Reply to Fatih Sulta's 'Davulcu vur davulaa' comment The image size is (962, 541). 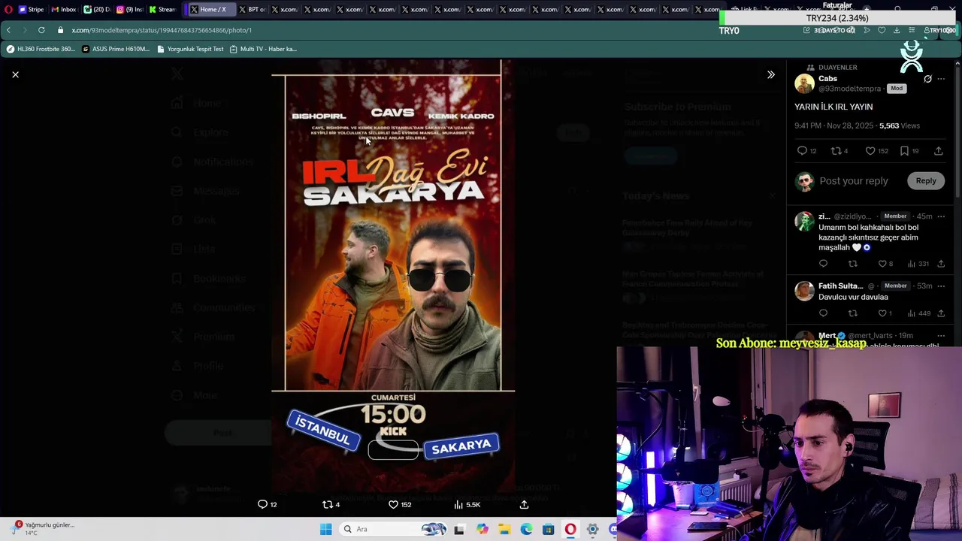pos(823,313)
